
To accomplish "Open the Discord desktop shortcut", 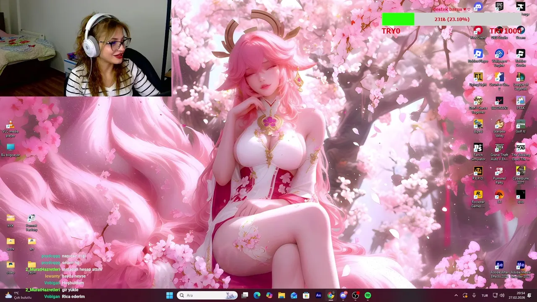I will (478, 7).
